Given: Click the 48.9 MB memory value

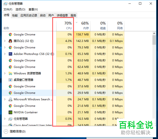Looking at the screenshot, I should click(x=83, y=73).
